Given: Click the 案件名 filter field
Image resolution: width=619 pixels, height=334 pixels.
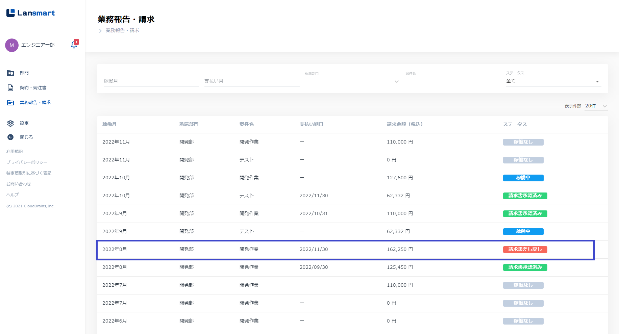Looking at the screenshot, I should (x=453, y=81).
